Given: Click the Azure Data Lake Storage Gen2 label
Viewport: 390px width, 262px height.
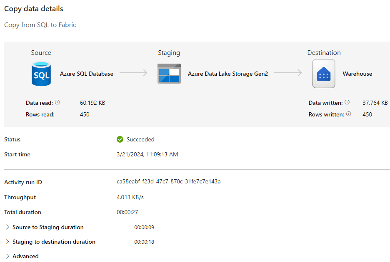Looking at the screenshot, I should 228,74.
